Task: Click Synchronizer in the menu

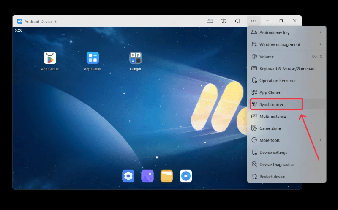Action: tap(287, 104)
